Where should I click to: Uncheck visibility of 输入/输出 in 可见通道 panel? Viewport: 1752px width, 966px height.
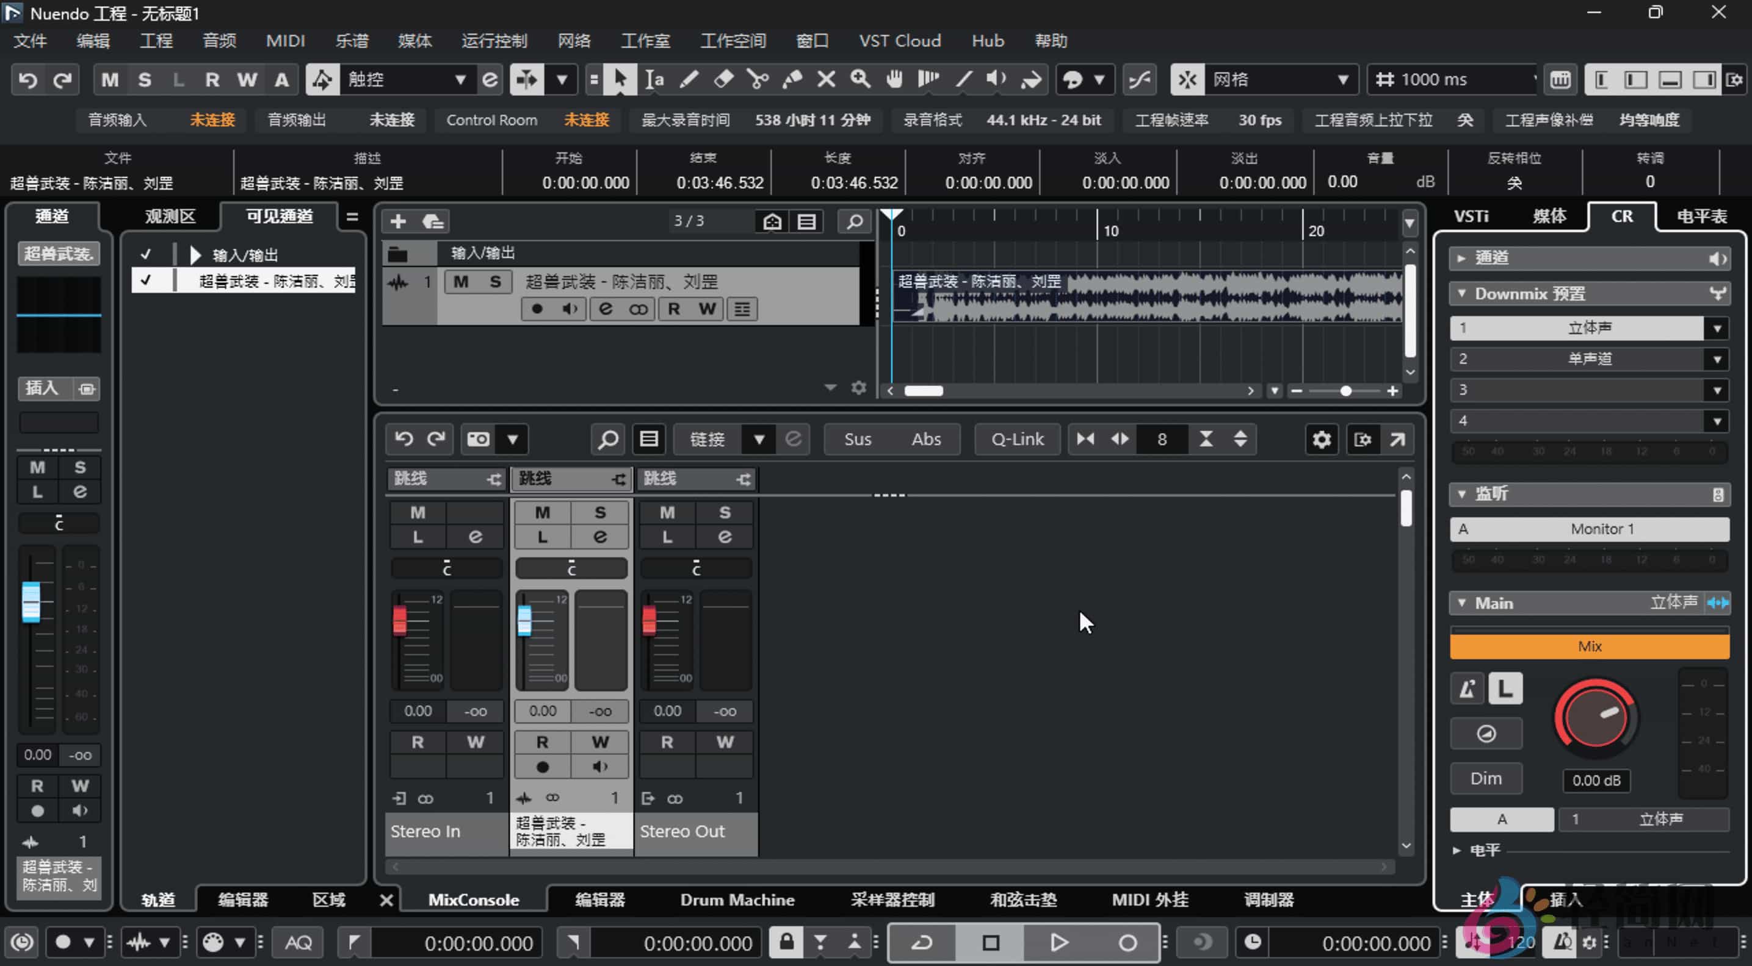147,254
